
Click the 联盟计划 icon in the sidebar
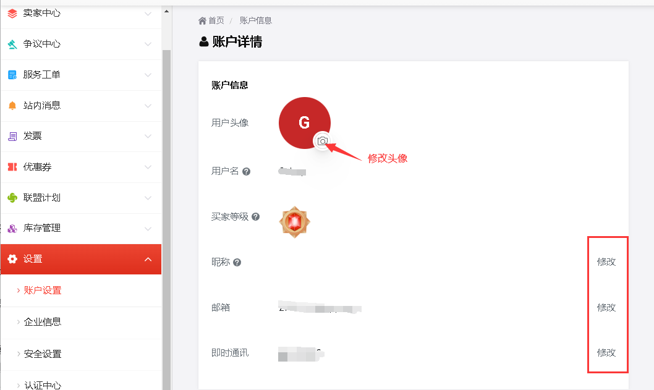[x=12, y=198]
